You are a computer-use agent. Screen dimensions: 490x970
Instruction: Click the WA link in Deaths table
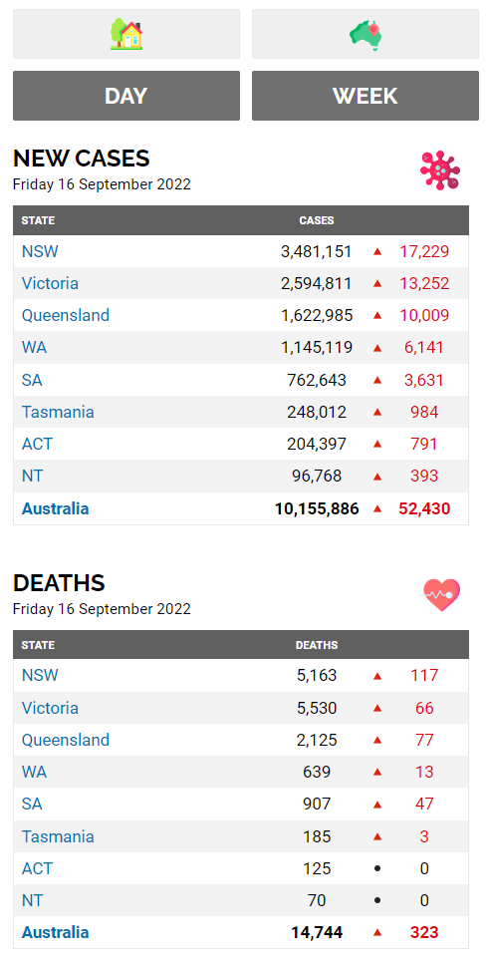[x=34, y=772]
